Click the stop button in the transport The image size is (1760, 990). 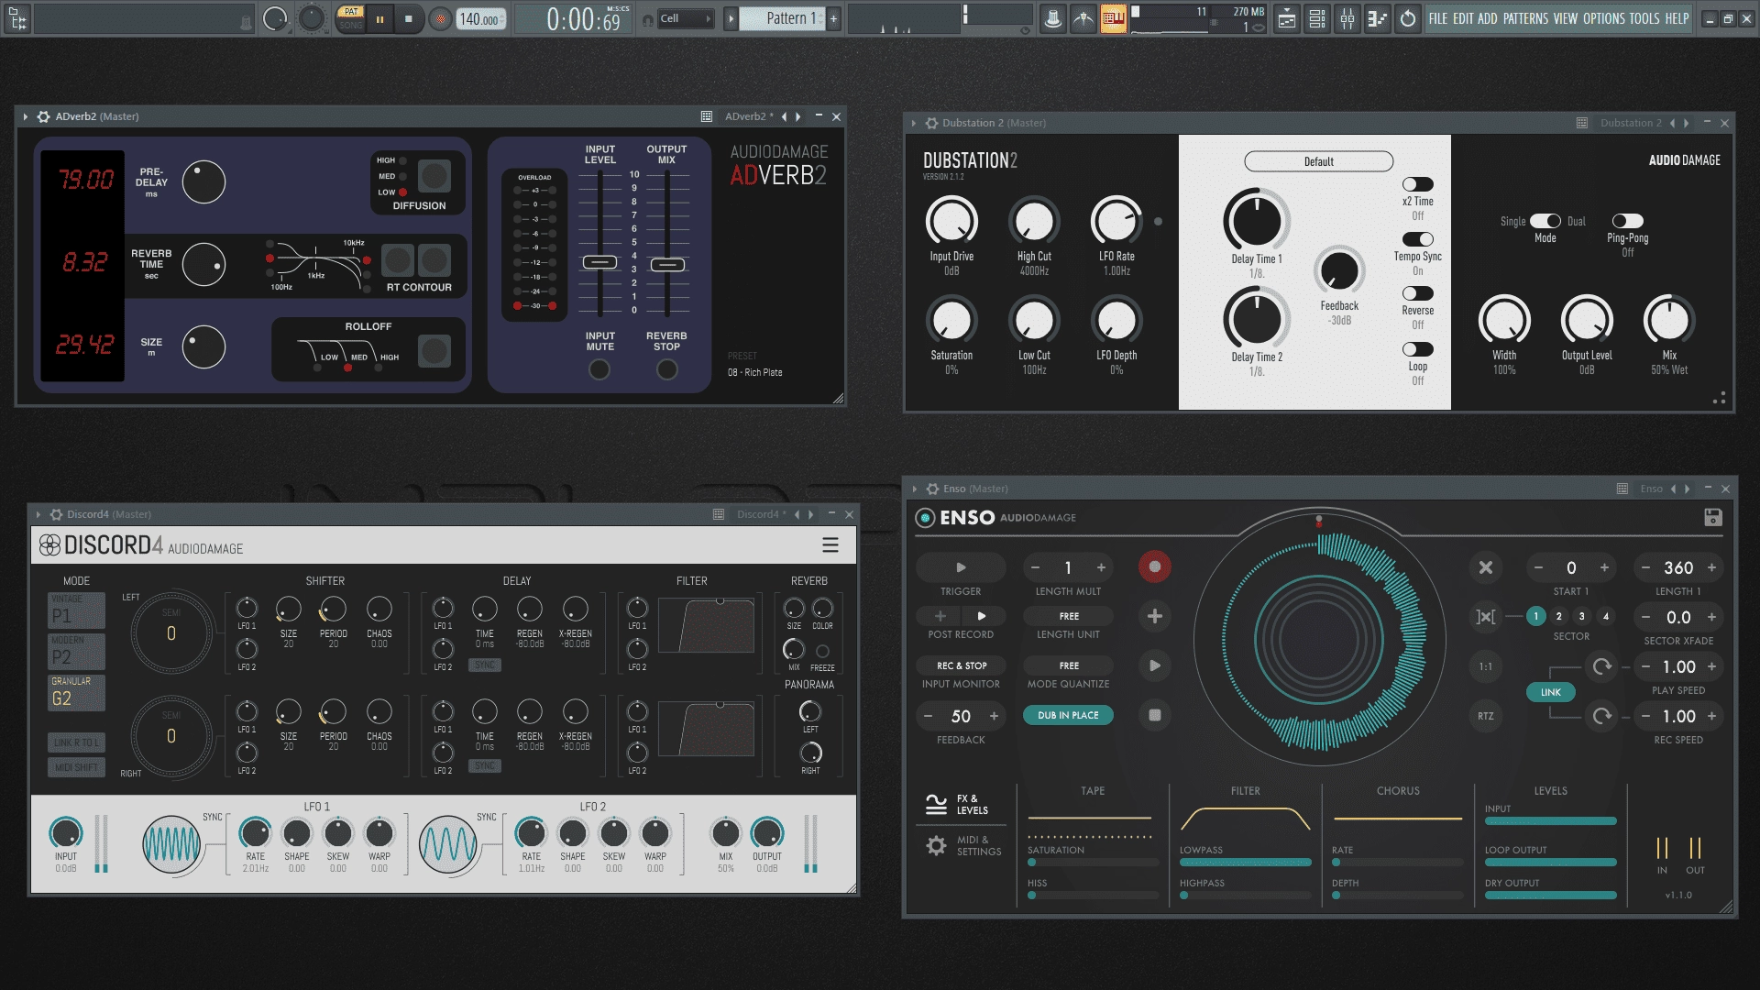[409, 18]
